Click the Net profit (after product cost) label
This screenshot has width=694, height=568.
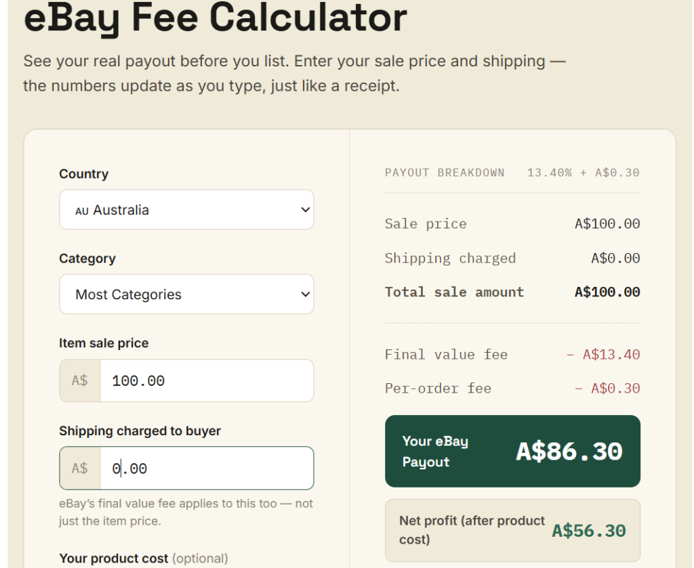pyautogui.click(x=472, y=530)
